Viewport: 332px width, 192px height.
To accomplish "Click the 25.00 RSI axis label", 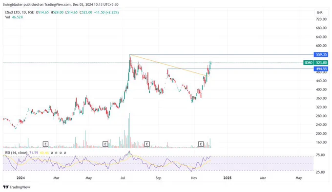I will pyautogui.click(x=320, y=172).
